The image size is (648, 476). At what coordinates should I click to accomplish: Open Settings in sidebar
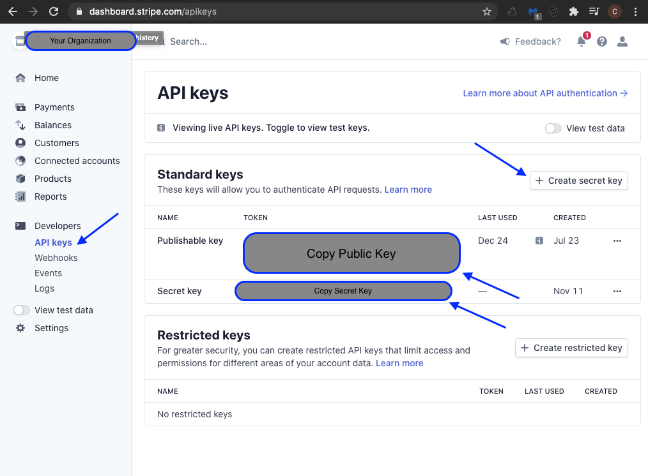pyautogui.click(x=51, y=328)
